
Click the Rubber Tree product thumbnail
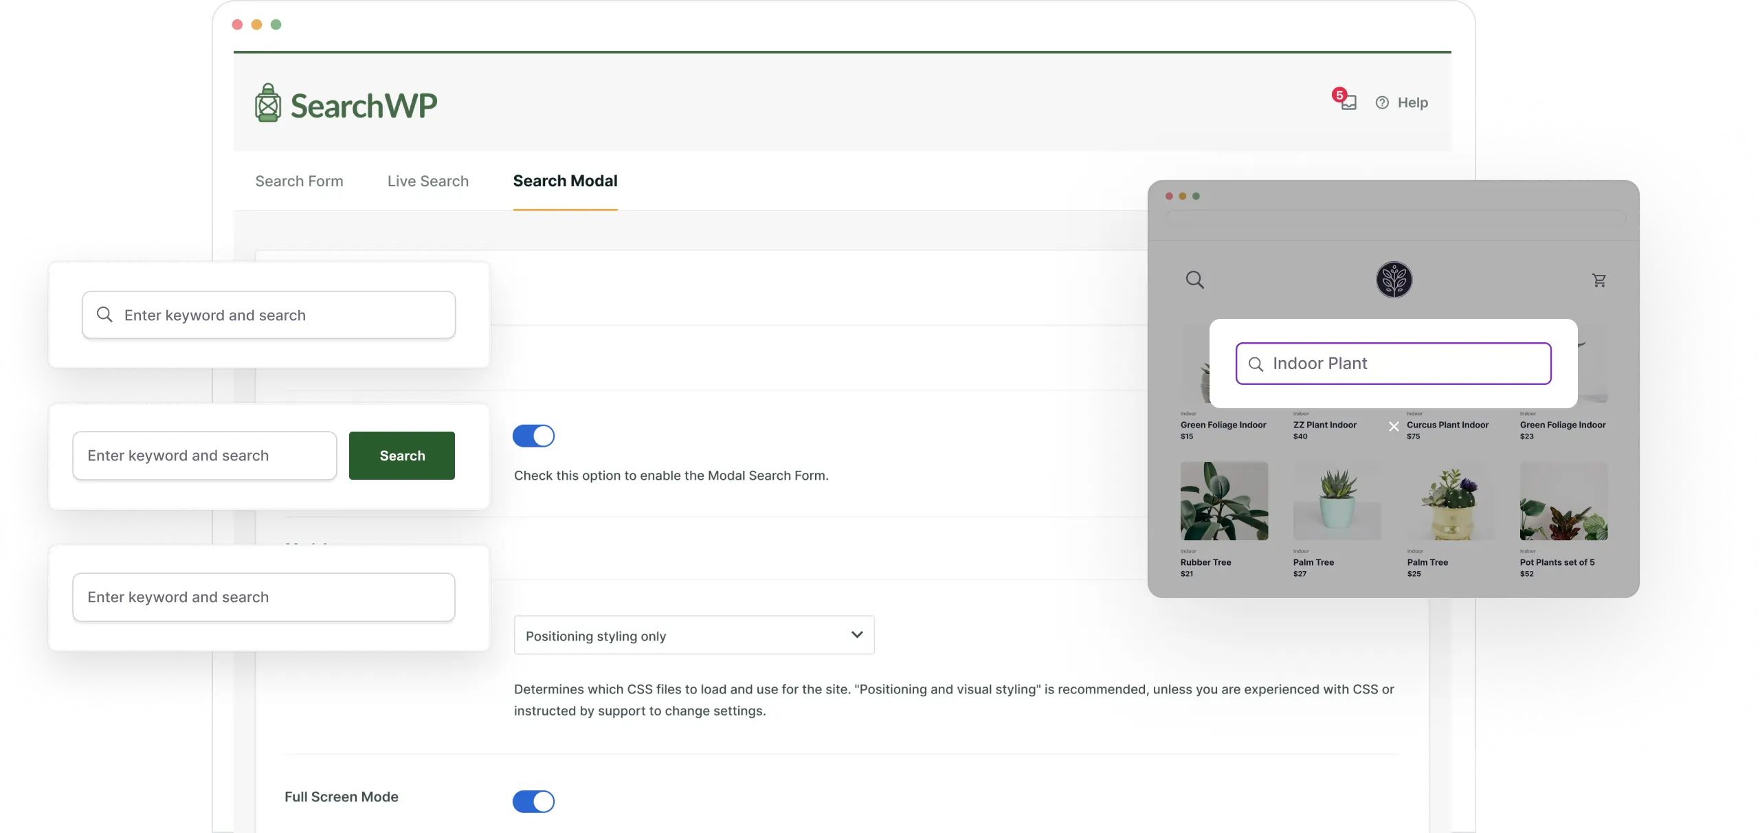tap(1223, 501)
